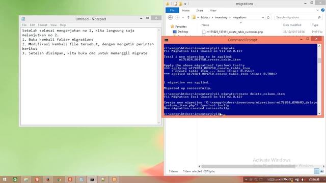Switch to the Explorer Share ribbon tab
This screenshot has width=326, height=183.
pos(200,10)
